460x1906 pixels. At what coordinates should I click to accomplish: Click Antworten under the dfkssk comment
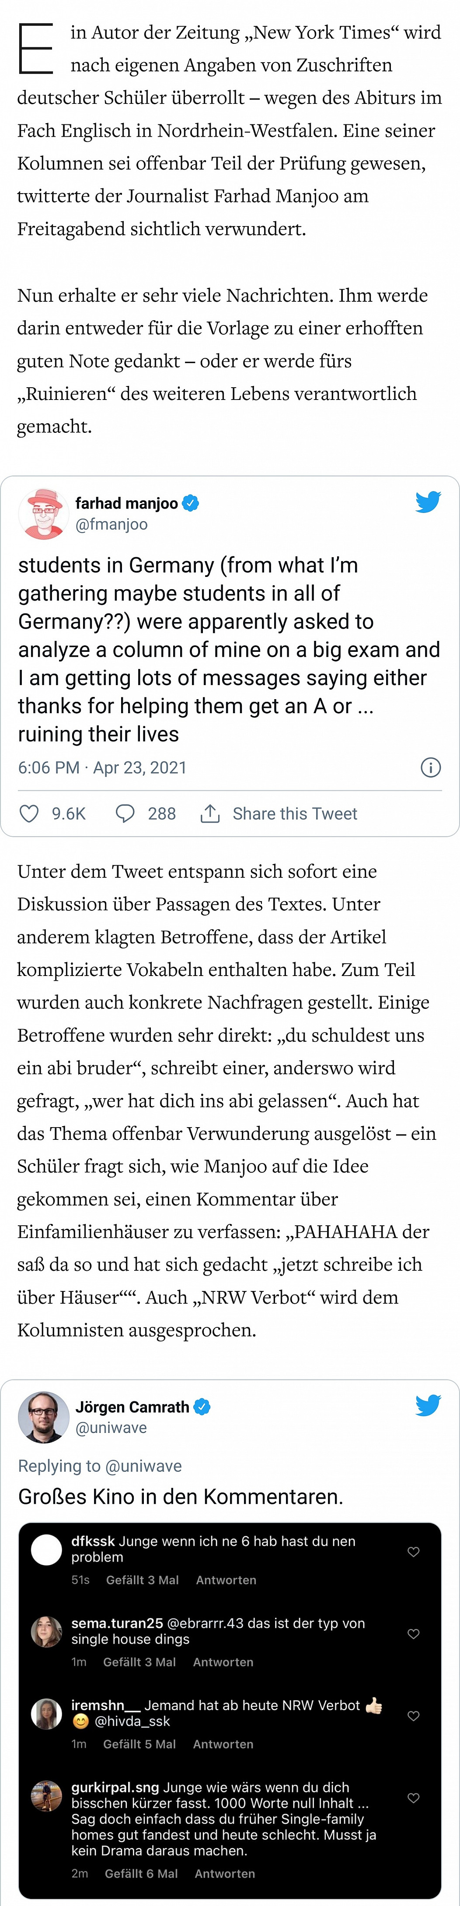[226, 1580]
